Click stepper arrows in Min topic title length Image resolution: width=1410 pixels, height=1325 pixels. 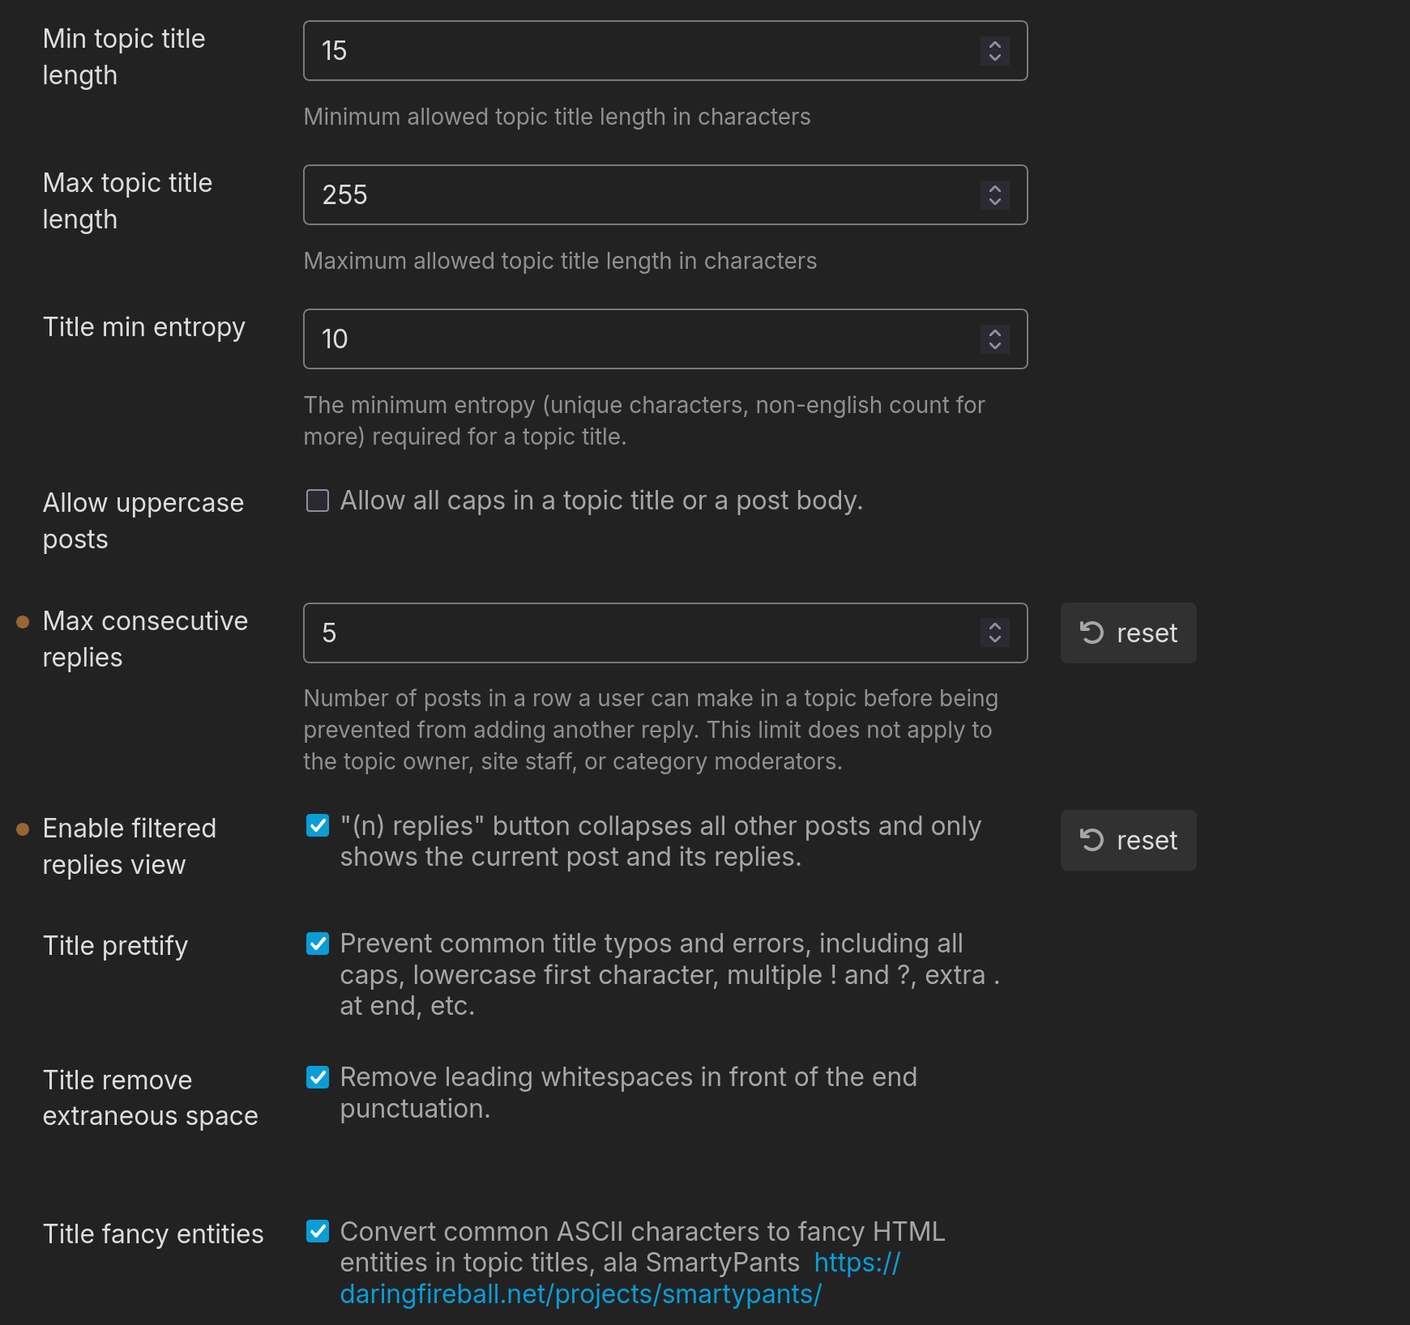[994, 51]
